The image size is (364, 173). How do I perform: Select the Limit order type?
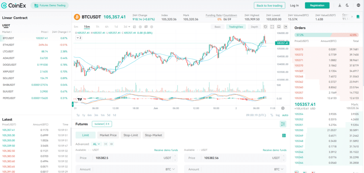[85, 135]
